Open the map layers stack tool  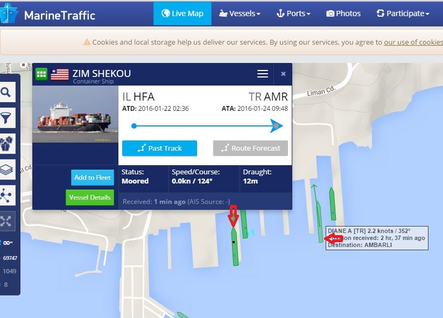[x=6, y=169]
